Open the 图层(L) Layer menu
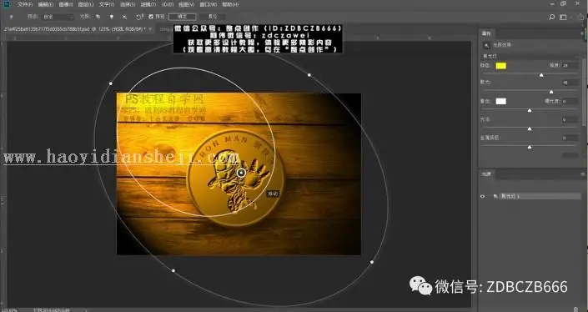 point(86,4)
